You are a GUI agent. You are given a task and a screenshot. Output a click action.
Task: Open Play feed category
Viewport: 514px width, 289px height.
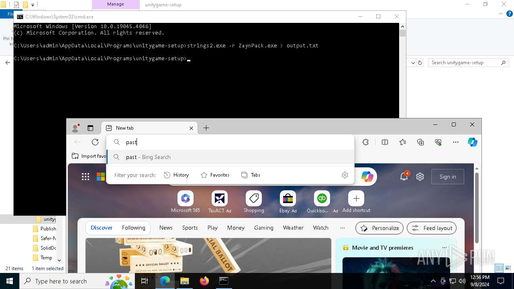click(x=212, y=228)
